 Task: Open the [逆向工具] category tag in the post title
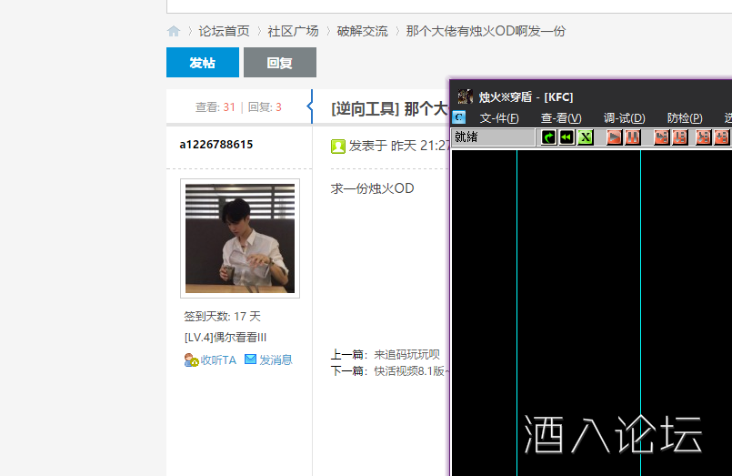click(365, 109)
